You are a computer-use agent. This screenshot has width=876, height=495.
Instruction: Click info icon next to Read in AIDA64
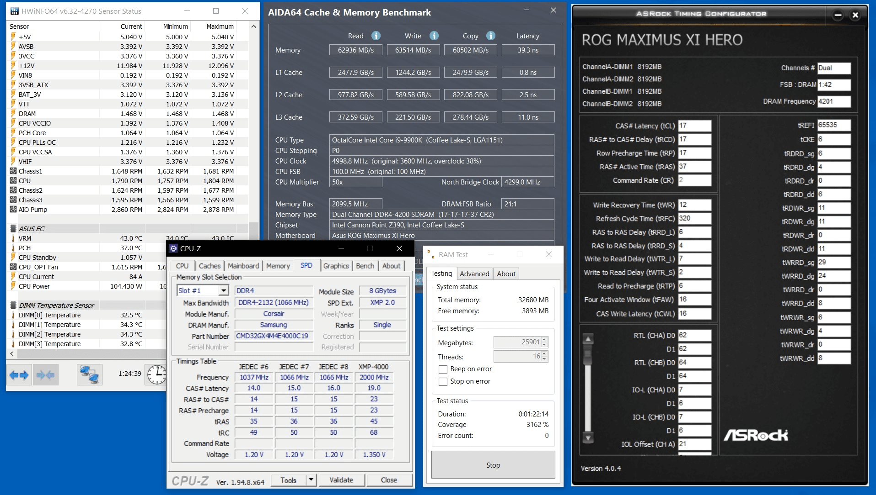click(376, 36)
